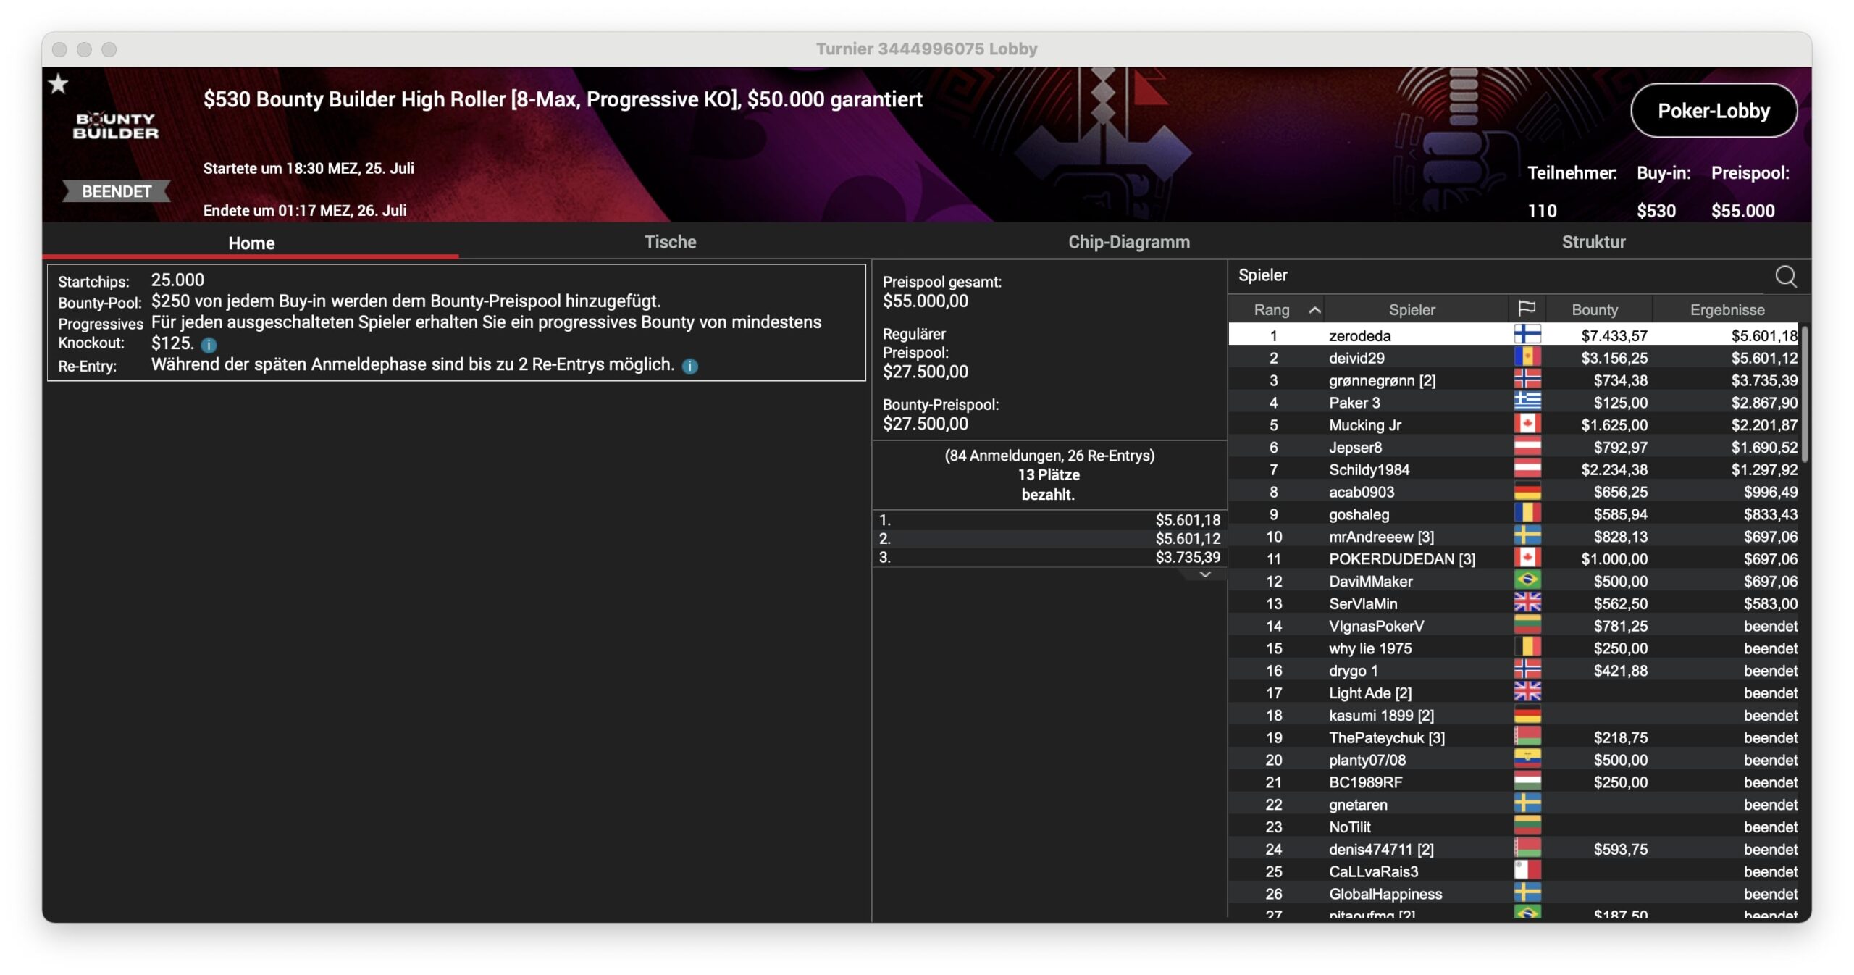Click the player search magnifier icon
Viewport: 1854px width, 975px height.
coord(1785,276)
